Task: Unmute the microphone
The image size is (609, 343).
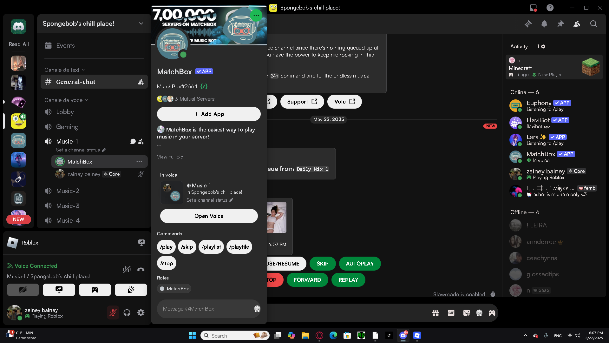Action: [113, 313]
